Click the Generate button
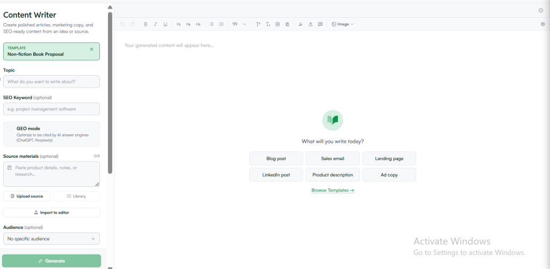 click(x=52, y=261)
